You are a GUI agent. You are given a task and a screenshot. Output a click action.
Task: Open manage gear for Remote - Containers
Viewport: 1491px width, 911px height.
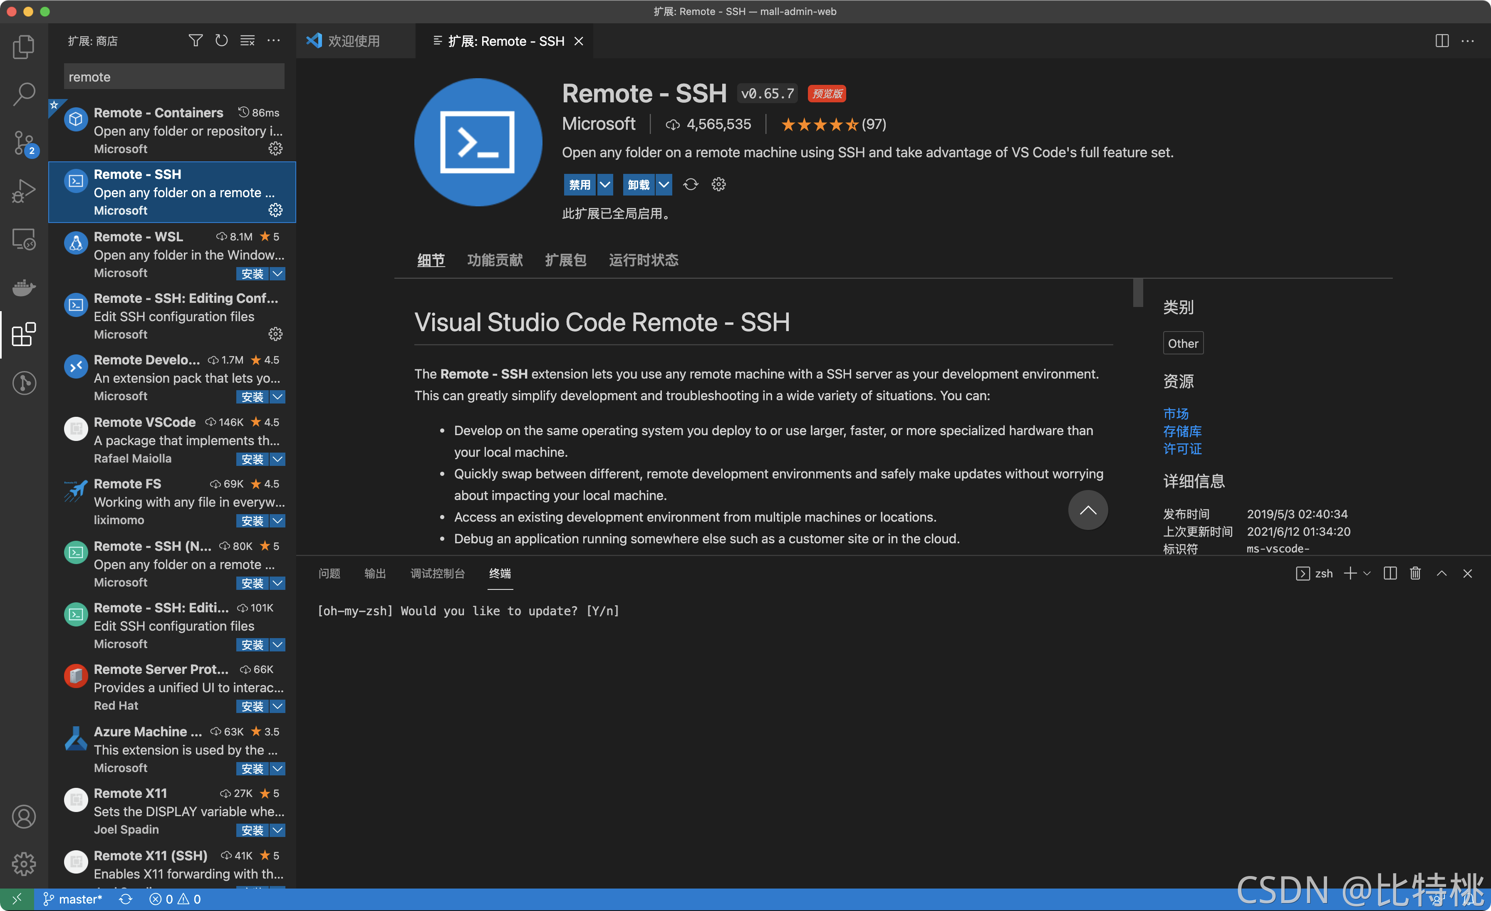coord(275,149)
